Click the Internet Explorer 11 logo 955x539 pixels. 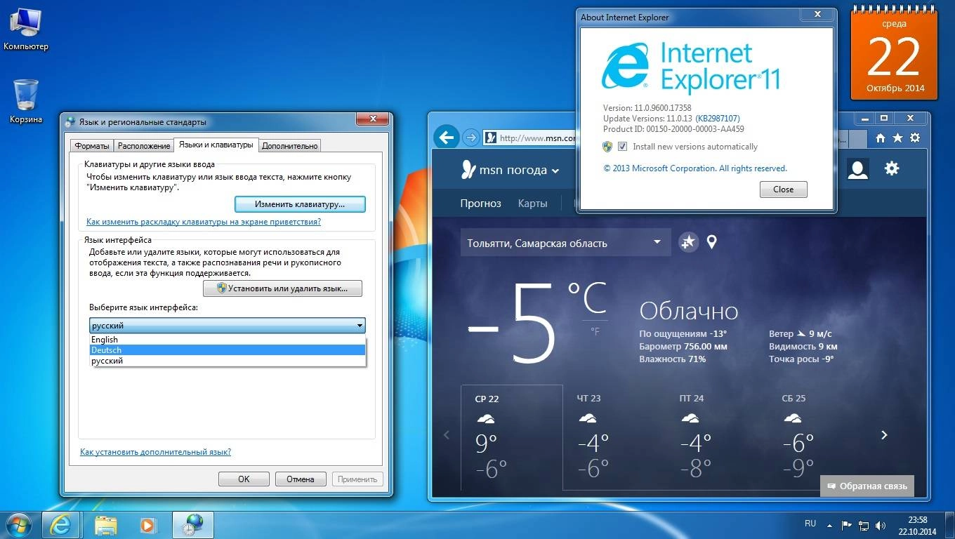[x=691, y=67]
